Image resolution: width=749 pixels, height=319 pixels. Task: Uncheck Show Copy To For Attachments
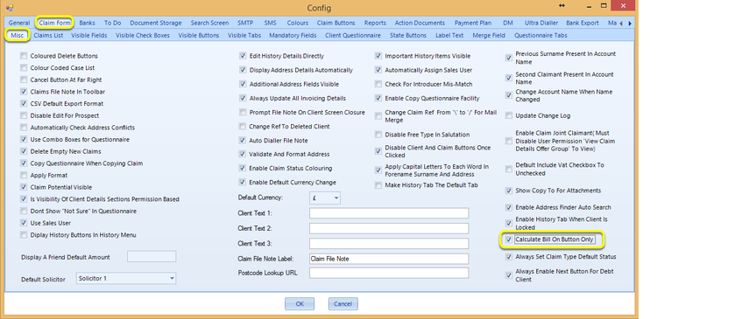click(x=509, y=191)
